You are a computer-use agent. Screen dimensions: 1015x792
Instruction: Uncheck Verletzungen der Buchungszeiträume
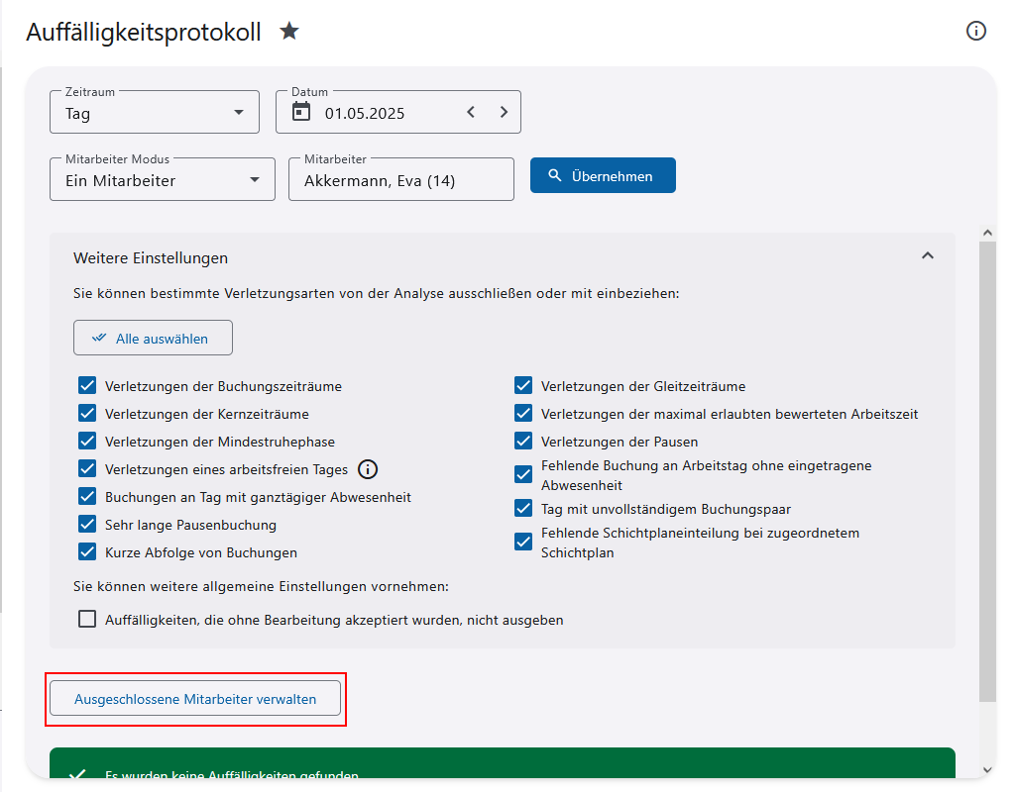click(87, 386)
